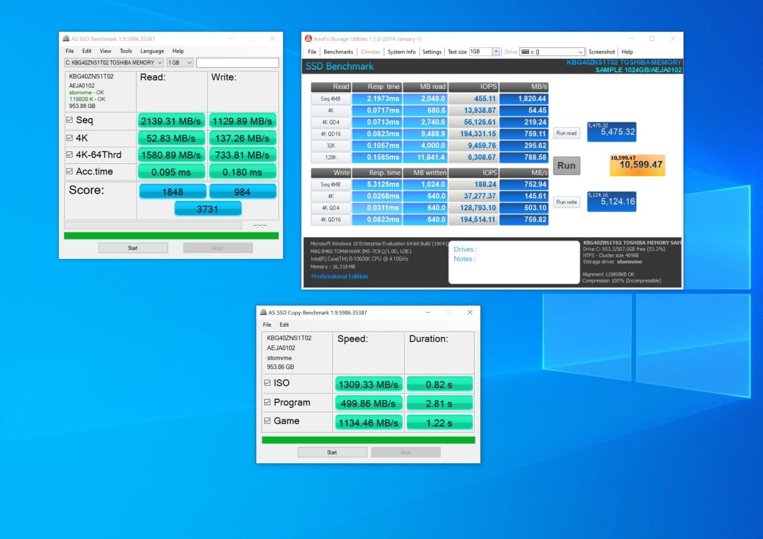This screenshot has width=763, height=539.
Task: Open the Help menu in Anvil's Storage Utilities
Action: click(627, 52)
